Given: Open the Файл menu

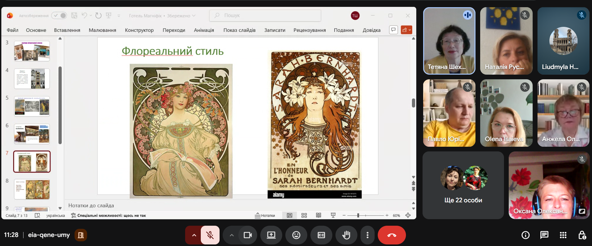Looking at the screenshot, I should (13, 30).
